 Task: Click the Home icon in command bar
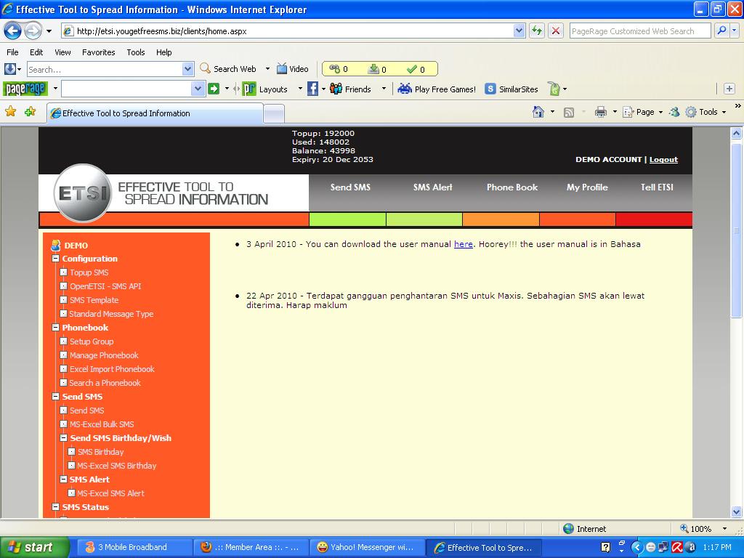(538, 111)
